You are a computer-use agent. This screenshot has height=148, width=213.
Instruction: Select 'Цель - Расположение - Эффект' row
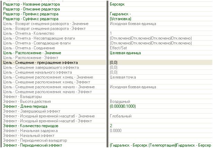click(31, 58)
